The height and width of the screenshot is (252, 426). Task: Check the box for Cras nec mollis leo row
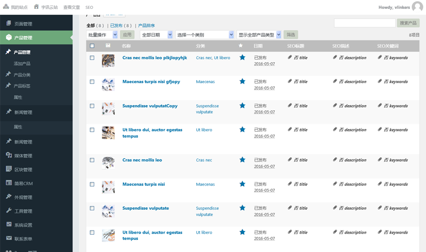point(92,160)
